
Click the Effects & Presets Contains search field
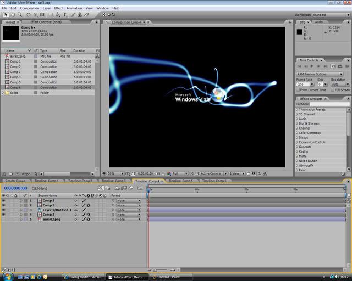[x=330, y=104]
